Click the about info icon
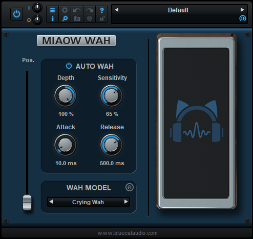This screenshot has height=239, width=253. pos(52,18)
